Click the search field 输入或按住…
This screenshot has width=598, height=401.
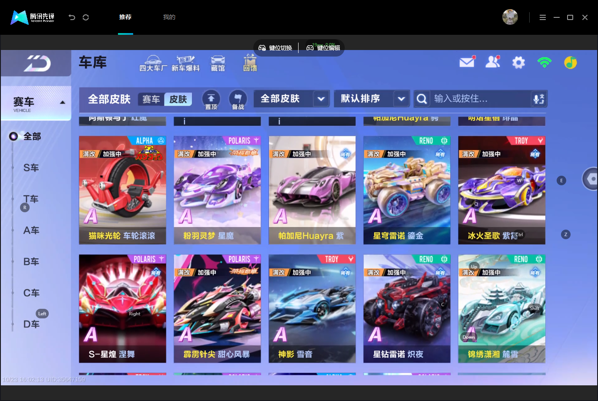pos(480,99)
